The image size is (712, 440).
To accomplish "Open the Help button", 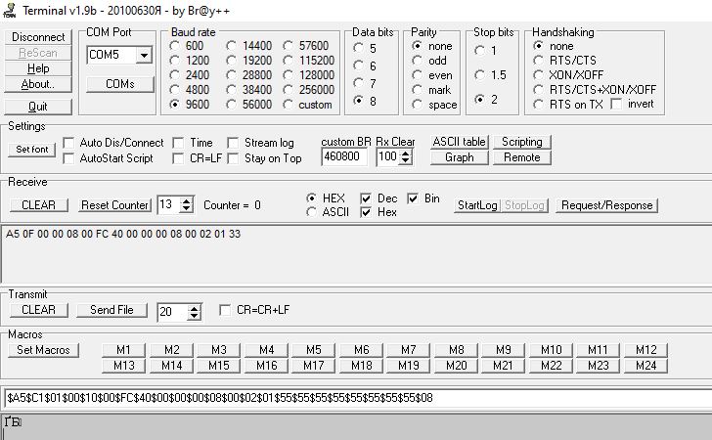I will tap(38, 68).
